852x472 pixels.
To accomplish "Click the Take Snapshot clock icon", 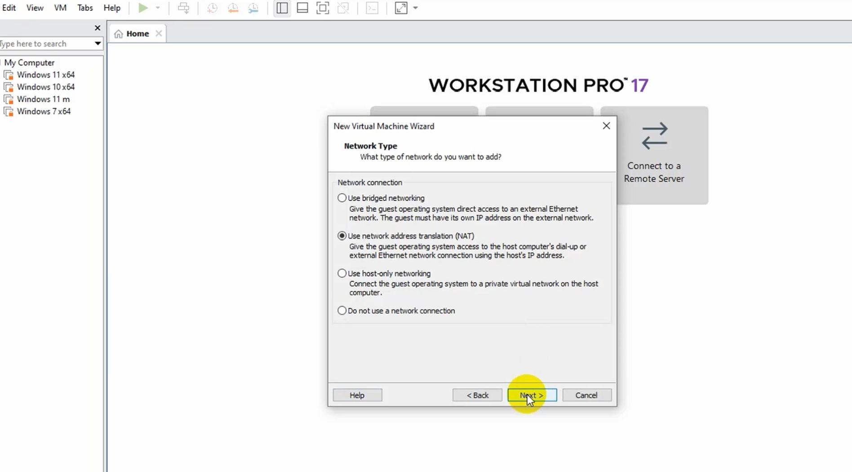I will tap(212, 8).
